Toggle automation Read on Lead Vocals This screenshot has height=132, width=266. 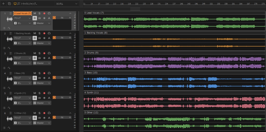[35, 18]
